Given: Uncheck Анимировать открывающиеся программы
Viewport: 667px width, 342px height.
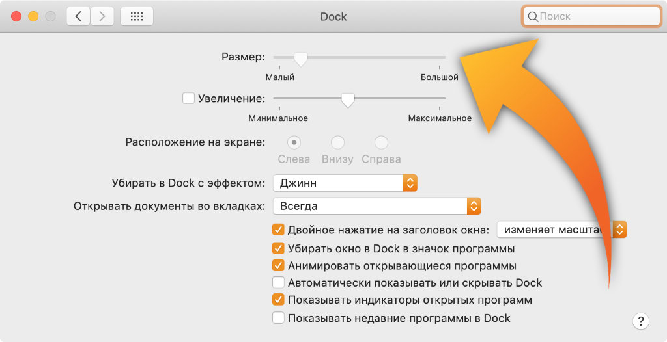Looking at the screenshot, I should [278, 265].
